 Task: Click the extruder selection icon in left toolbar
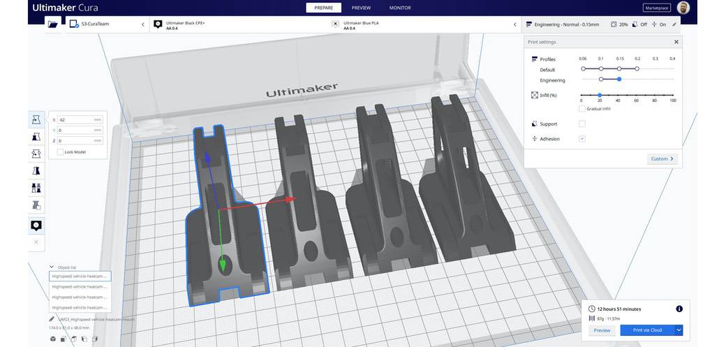pyautogui.click(x=36, y=225)
